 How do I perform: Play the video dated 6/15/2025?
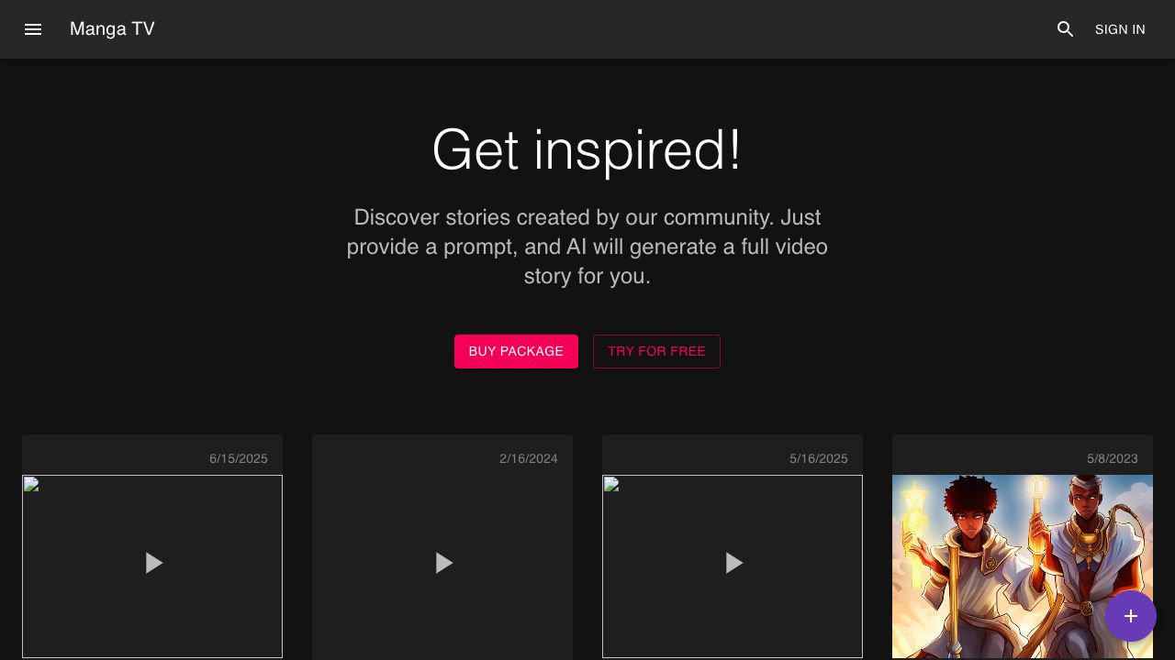coord(153,563)
